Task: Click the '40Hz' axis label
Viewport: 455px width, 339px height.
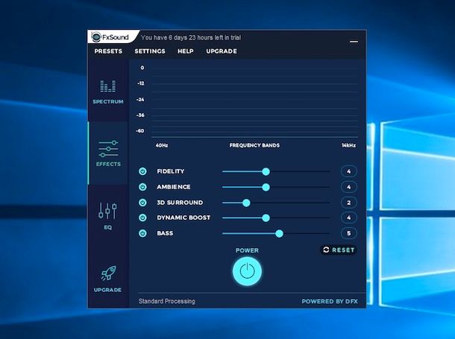Action: click(x=162, y=145)
